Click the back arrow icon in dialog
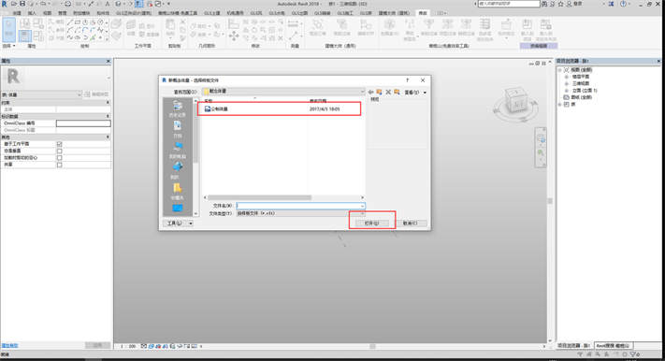The image size is (665, 361). tap(371, 92)
